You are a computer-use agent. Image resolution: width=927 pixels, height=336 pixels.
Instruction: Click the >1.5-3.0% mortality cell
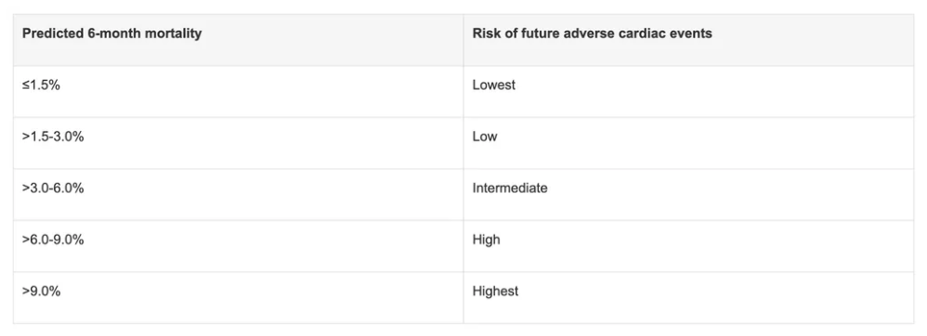tap(239, 143)
